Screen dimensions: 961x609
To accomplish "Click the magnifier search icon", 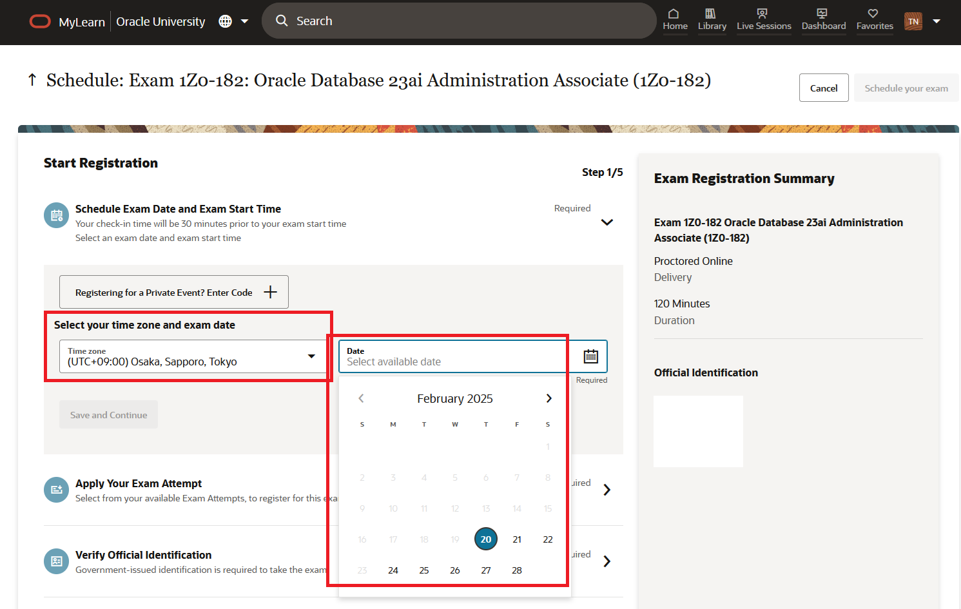I will click(x=282, y=21).
